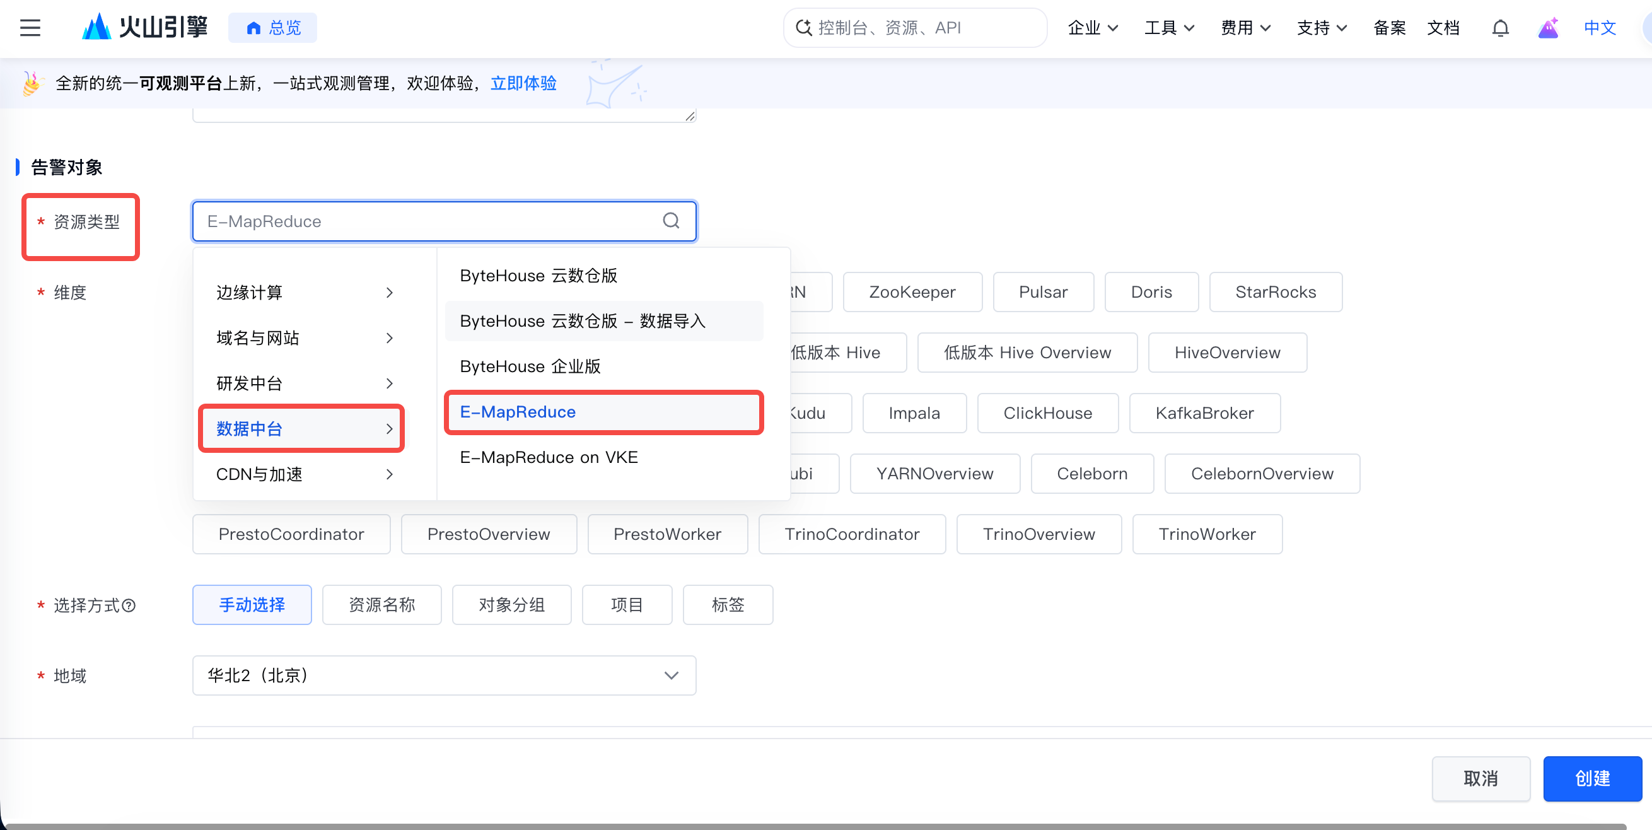This screenshot has height=830, width=1652.
Task: Click the Volcano Engine logo
Action: point(145,28)
